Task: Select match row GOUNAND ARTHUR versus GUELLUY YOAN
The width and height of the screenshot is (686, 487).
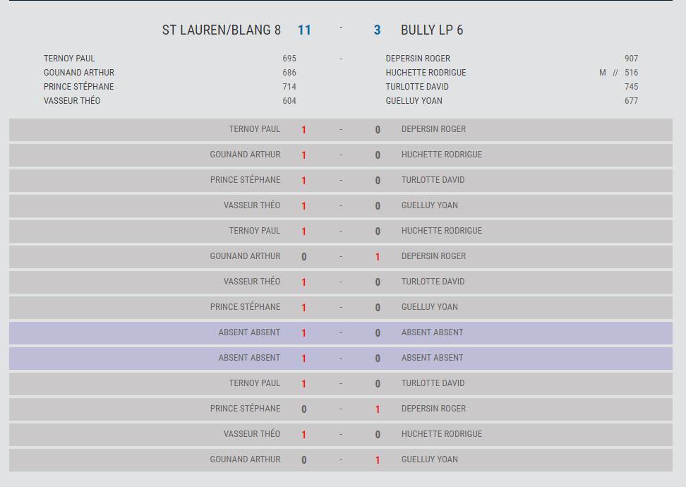Action: [340, 459]
